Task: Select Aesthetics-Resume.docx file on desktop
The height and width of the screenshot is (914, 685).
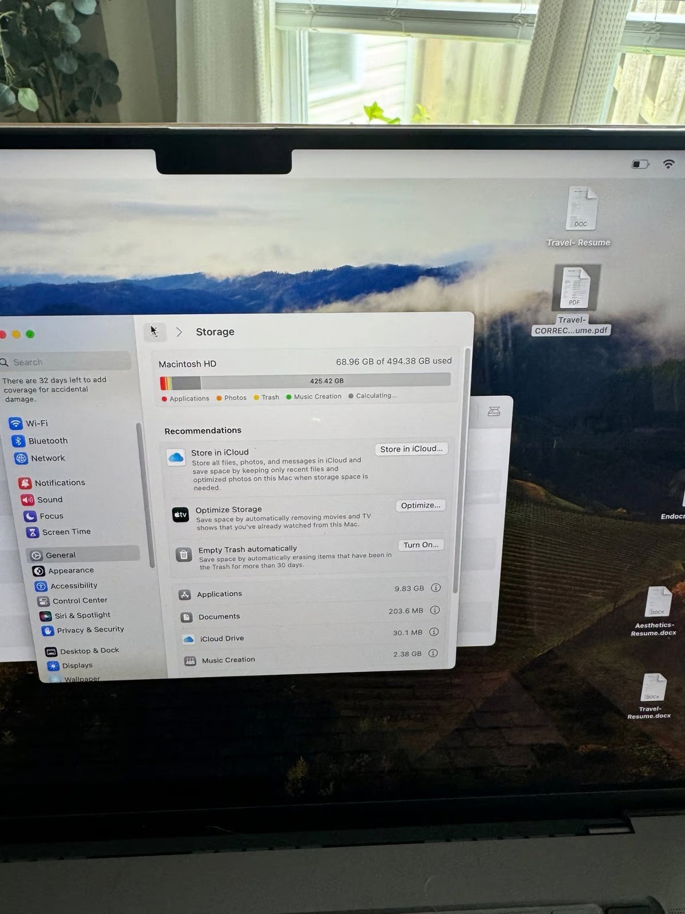Action: point(655,611)
